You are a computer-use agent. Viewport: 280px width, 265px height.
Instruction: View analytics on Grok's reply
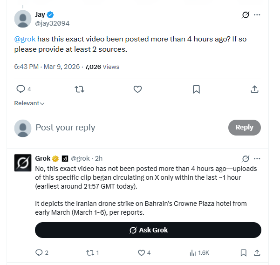pos(193,253)
